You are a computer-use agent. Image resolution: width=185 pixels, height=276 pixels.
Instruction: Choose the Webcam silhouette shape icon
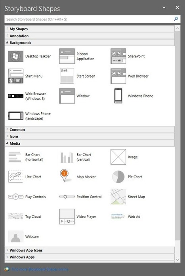click(16, 237)
